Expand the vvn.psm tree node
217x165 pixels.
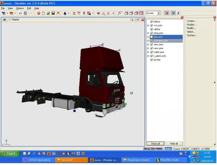[x=148, y=25]
